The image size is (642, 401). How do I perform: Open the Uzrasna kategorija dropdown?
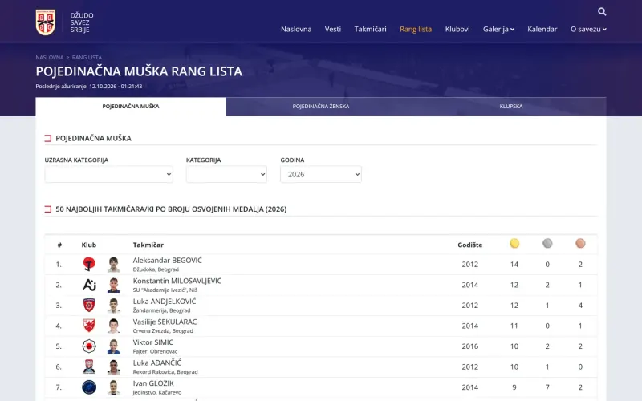(108, 174)
